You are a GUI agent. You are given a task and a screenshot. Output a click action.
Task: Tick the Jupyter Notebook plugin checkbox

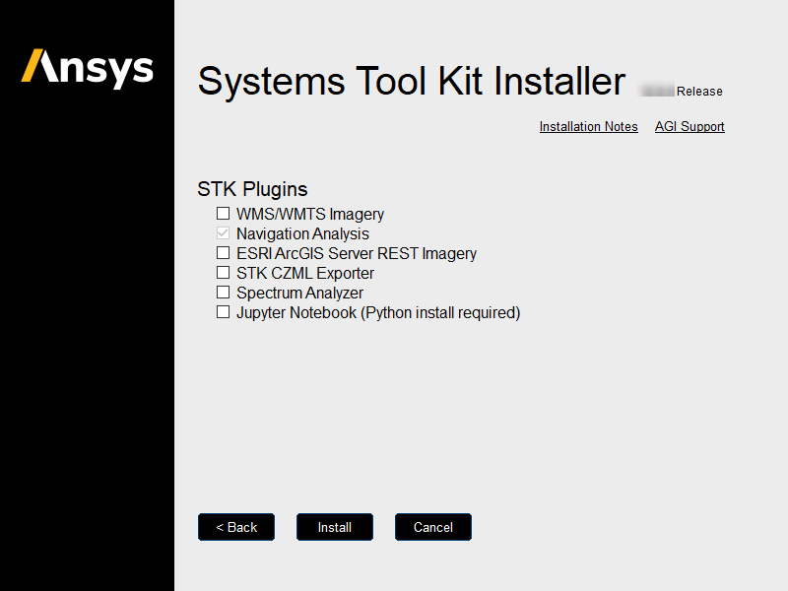click(x=224, y=312)
